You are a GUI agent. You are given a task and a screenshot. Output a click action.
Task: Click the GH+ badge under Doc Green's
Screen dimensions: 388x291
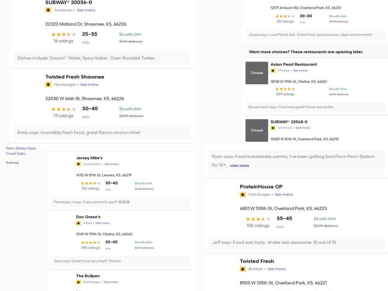point(79,223)
